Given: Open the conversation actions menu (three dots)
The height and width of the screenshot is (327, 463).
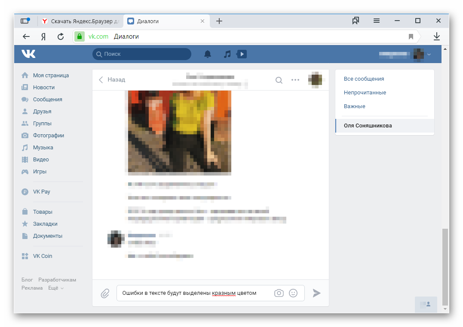Looking at the screenshot, I should tap(295, 80).
